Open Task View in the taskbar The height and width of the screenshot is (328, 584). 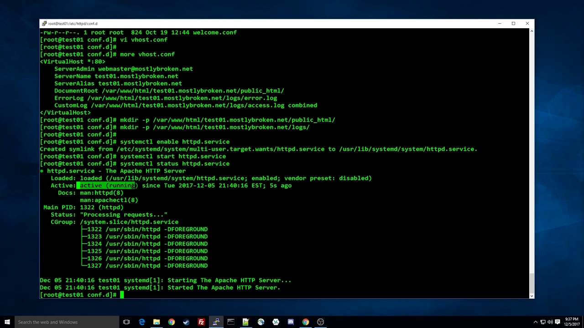coord(126,322)
